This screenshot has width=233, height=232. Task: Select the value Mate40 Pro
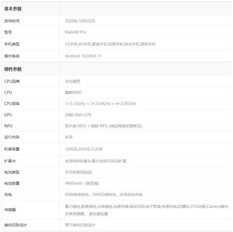point(76,32)
